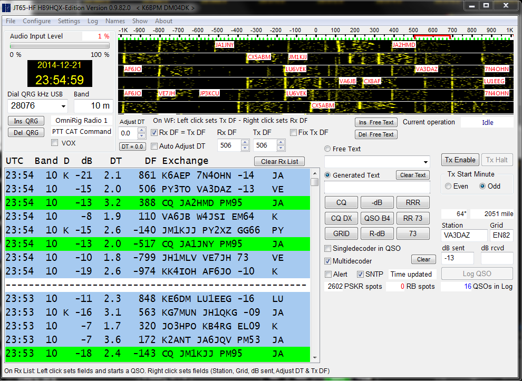Click the CX8AF label on waterfall
Screen dimensions: 522x381
[372, 81]
